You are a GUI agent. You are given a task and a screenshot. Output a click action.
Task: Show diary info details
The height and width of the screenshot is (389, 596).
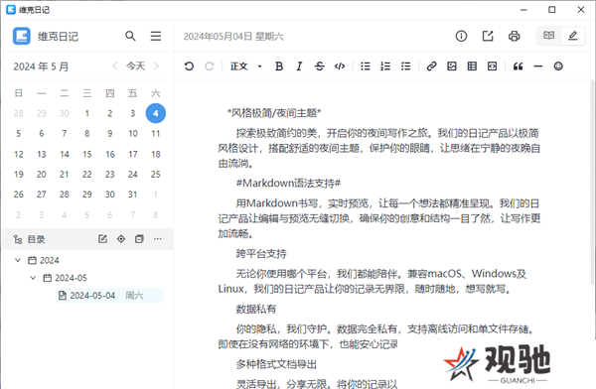461,36
